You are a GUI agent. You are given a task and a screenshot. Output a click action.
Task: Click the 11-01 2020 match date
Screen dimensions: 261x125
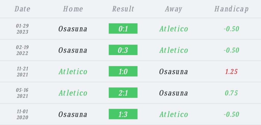pyautogui.click(x=22, y=114)
